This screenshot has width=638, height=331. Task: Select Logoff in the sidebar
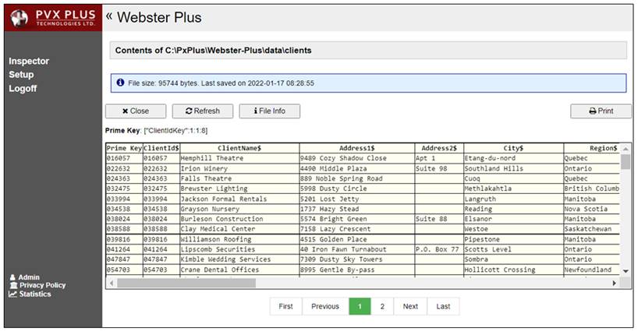point(23,89)
